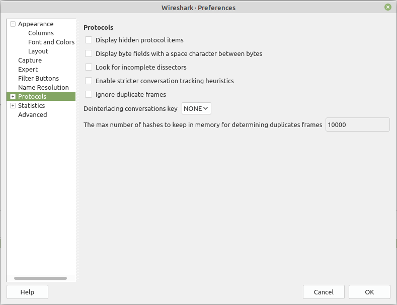
Task: Open the Deinterlacing conversations key dropdown
Action: click(196, 108)
